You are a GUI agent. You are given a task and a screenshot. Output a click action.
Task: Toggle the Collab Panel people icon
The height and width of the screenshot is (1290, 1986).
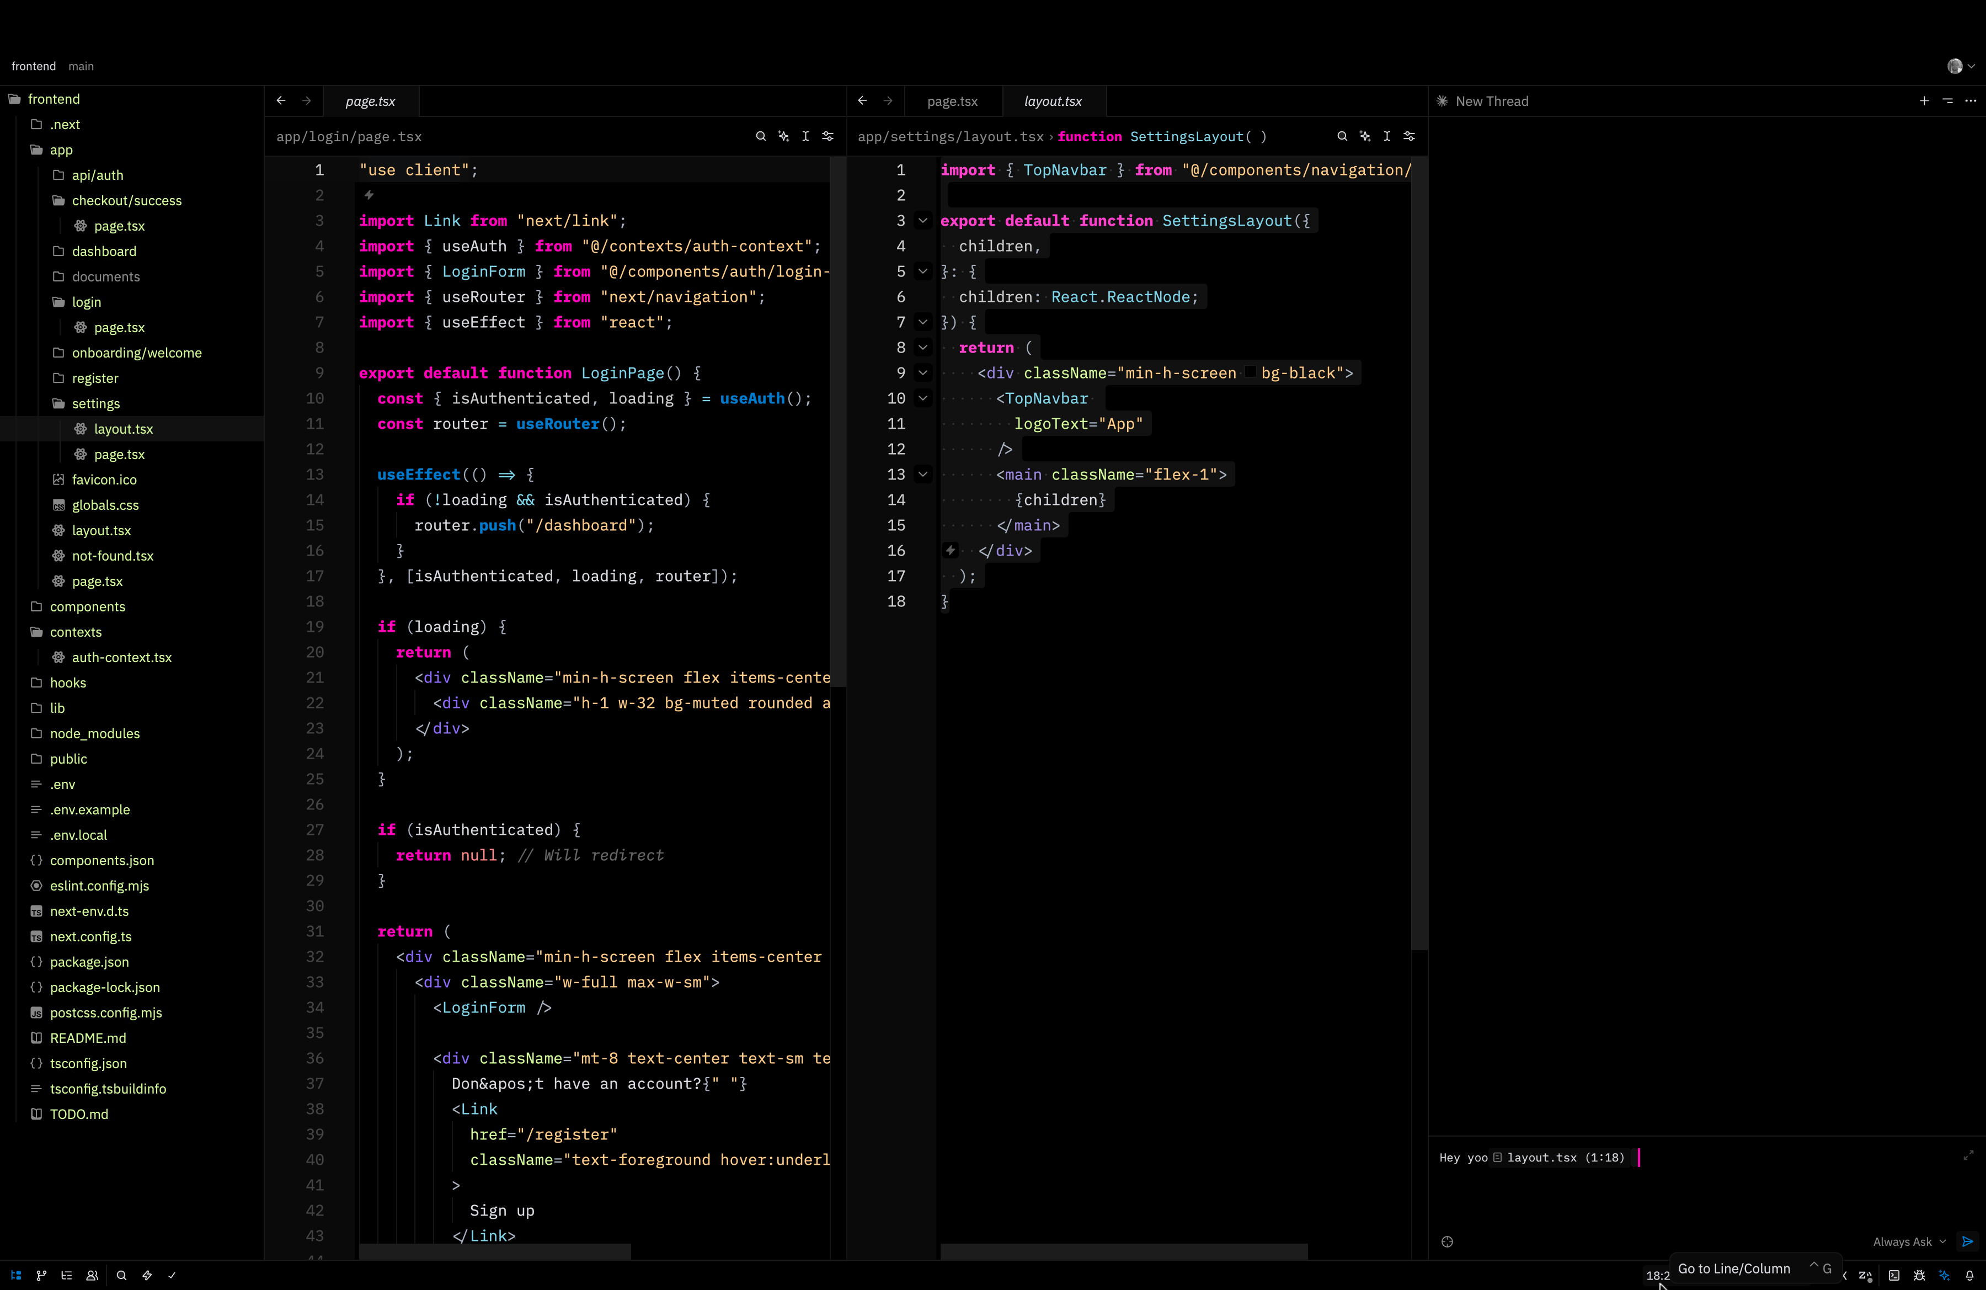(x=92, y=1275)
